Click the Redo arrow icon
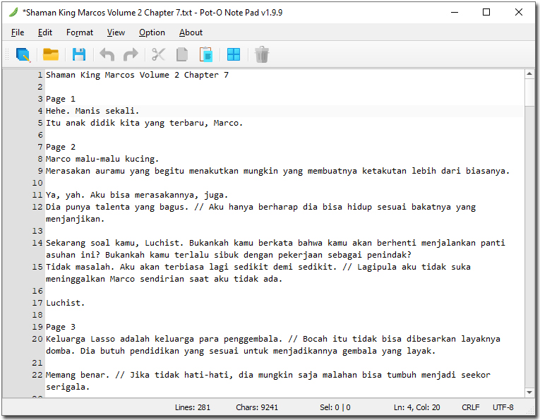The image size is (540, 420). click(131, 55)
